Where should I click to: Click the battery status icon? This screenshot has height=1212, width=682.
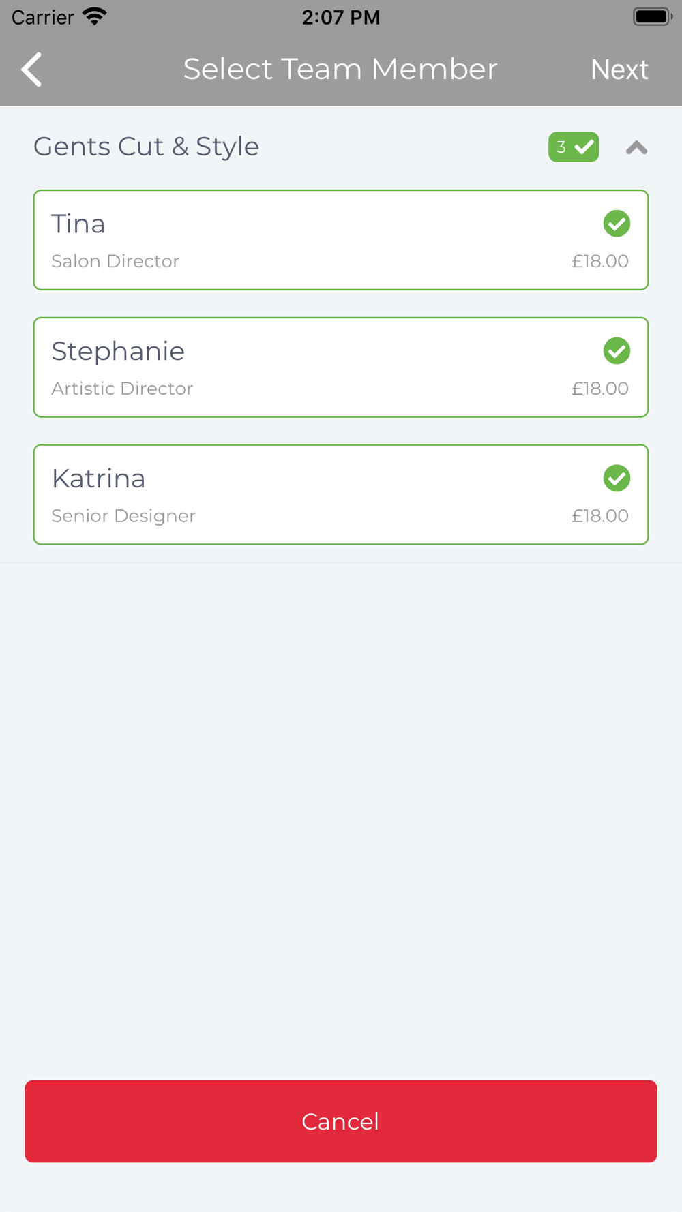(653, 16)
